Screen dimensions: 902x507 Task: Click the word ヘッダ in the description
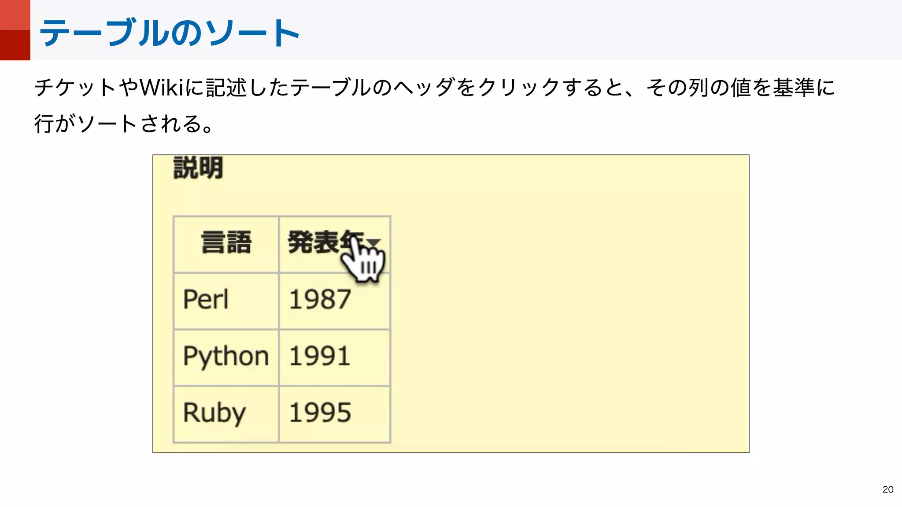(x=423, y=87)
